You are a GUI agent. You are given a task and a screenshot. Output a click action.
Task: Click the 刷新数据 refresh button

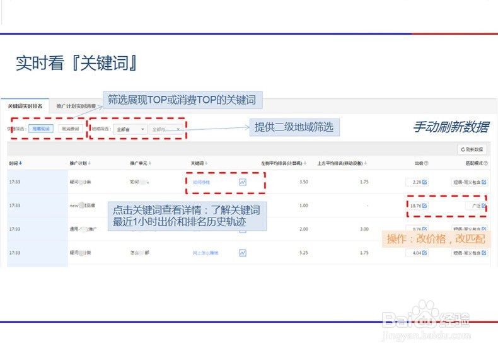pos(472,149)
